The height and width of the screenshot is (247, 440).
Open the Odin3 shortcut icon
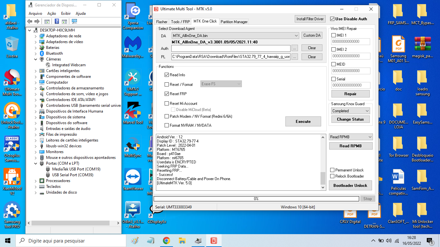point(133,215)
